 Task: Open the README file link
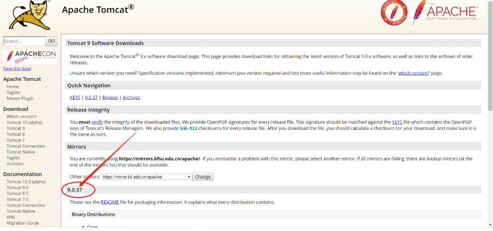[x=110, y=202]
